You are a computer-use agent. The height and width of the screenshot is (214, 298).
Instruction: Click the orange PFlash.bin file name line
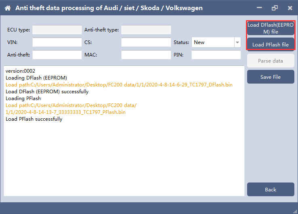coord(65,112)
